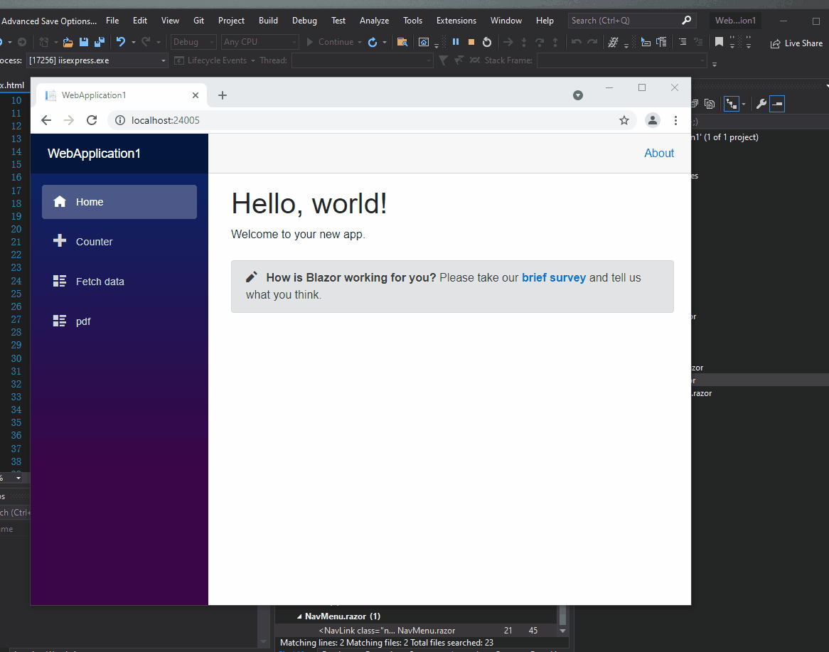Start a Live Share session

point(796,43)
